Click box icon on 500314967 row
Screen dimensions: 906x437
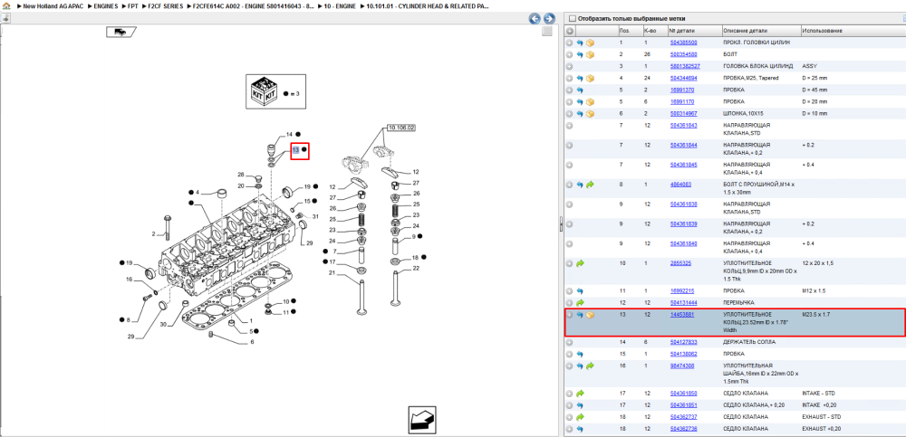[x=590, y=114]
